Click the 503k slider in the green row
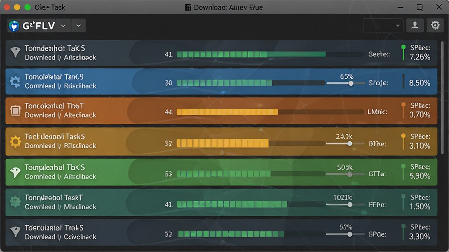This screenshot has width=449, height=252. point(345,174)
